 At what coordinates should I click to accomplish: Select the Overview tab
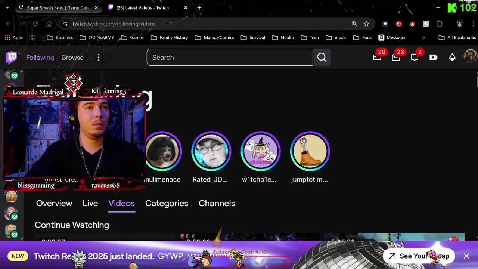click(x=54, y=203)
